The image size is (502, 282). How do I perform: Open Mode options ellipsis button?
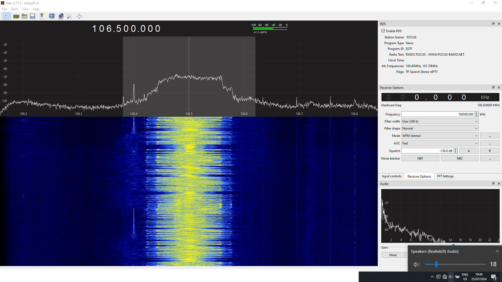pos(490,136)
